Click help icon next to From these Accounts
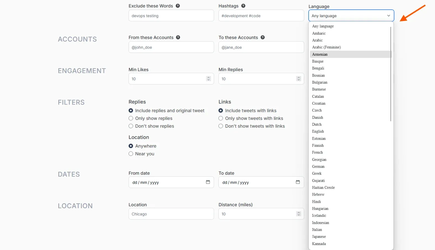 (178, 37)
